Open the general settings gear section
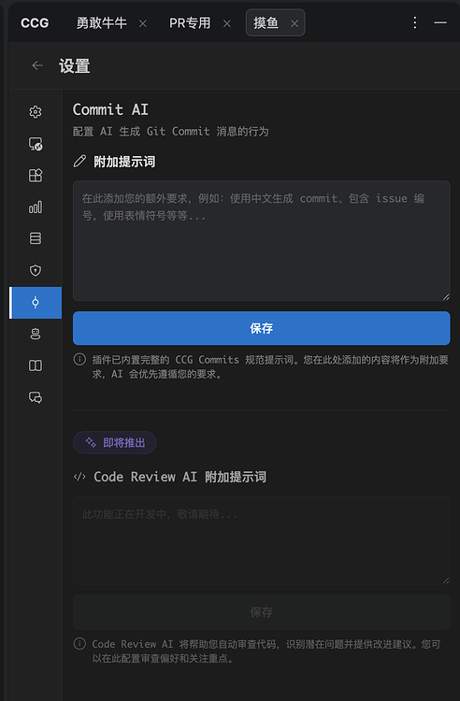460x701 pixels. click(x=36, y=112)
